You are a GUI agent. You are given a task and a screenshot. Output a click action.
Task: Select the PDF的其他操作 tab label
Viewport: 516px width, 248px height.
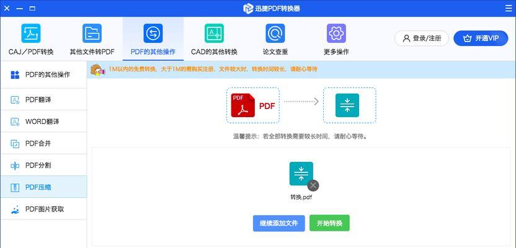pyautogui.click(x=153, y=51)
